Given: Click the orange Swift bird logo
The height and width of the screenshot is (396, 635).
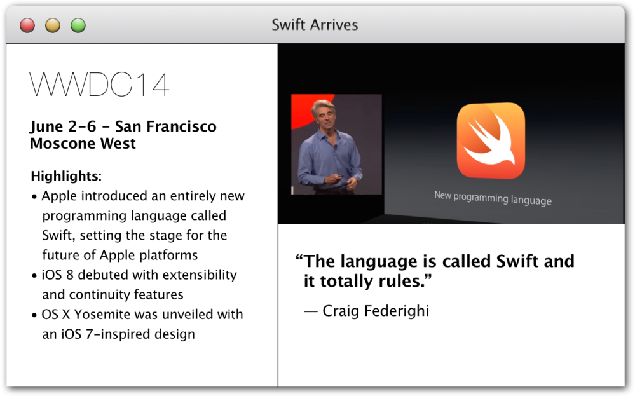Looking at the screenshot, I should point(491,141).
